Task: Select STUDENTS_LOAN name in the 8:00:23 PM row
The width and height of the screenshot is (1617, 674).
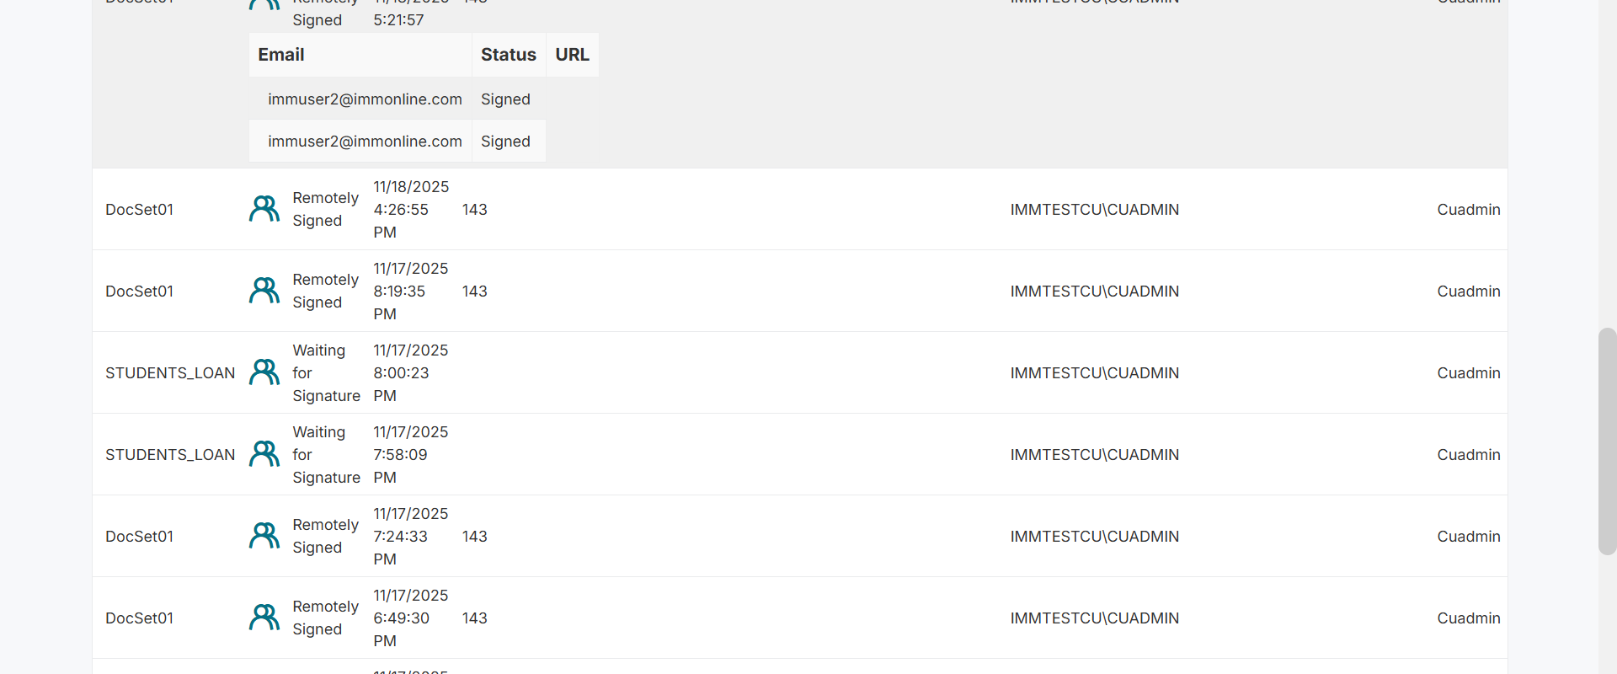Action: coord(170,372)
